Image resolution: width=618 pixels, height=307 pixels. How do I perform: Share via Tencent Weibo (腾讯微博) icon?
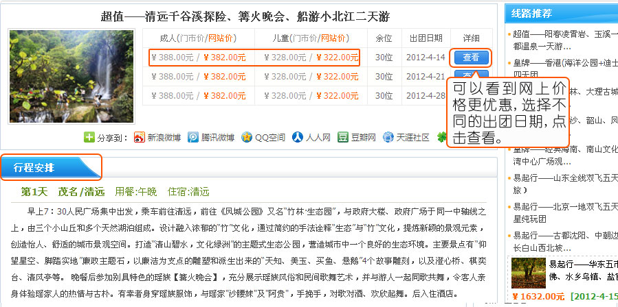click(194, 138)
